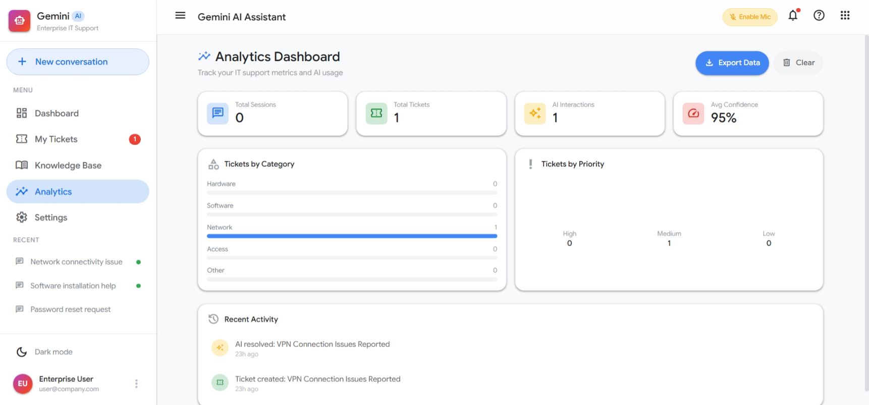
Task: Click the Other category progress bar
Action: 352,279
